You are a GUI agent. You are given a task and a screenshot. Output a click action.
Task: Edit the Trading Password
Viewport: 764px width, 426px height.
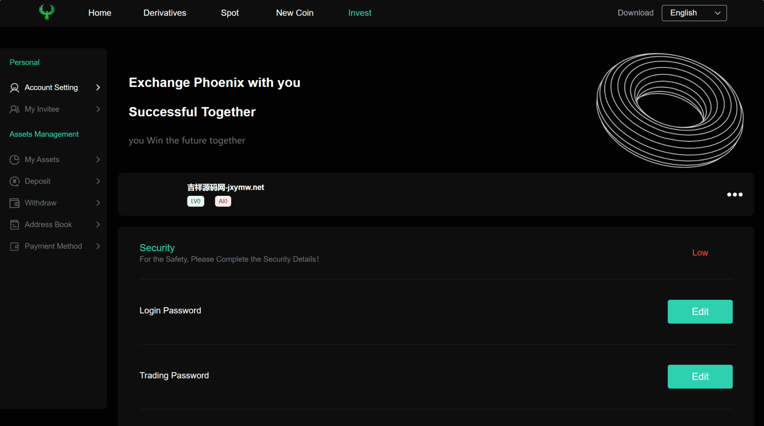pyautogui.click(x=700, y=377)
